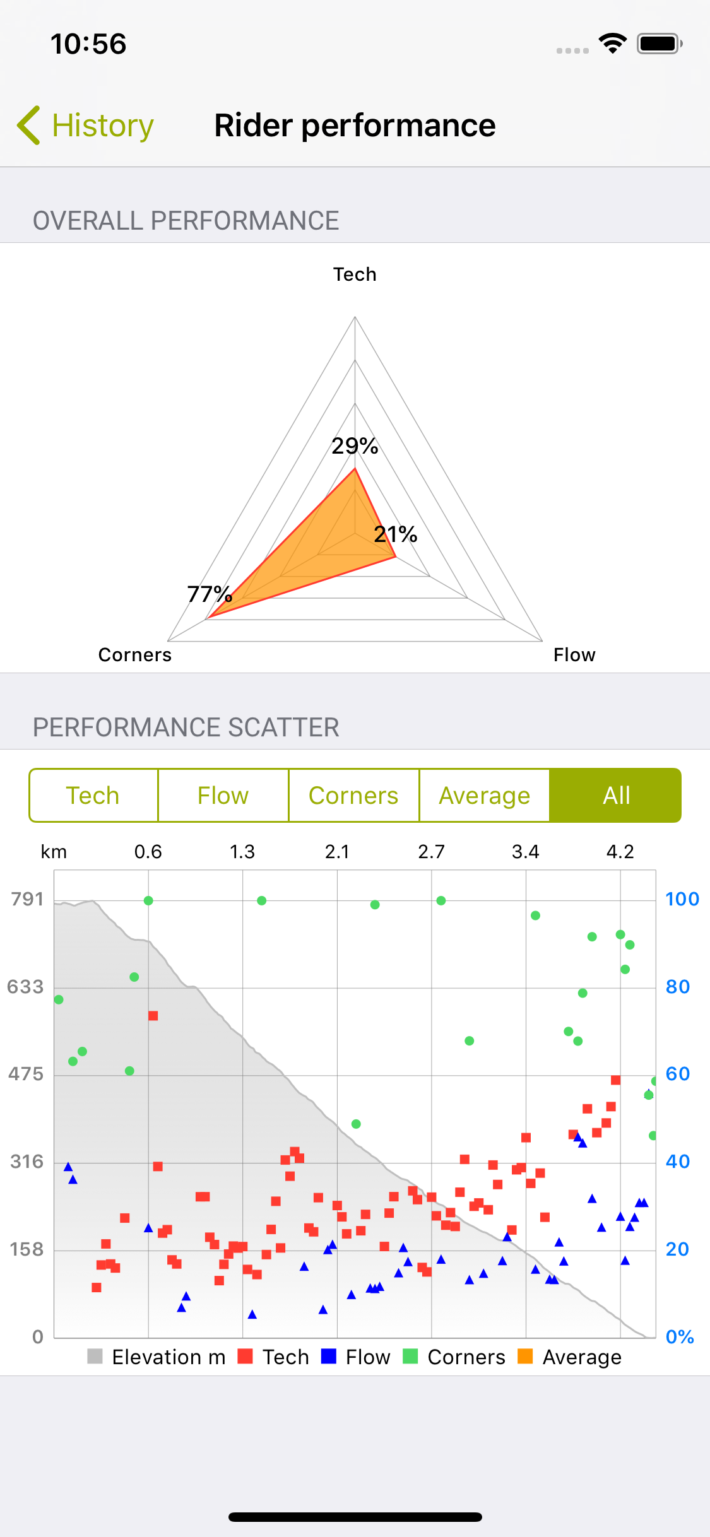Image resolution: width=710 pixels, height=1537 pixels.
Task: Click the orange Average legend swatch
Action: [525, 1356]
